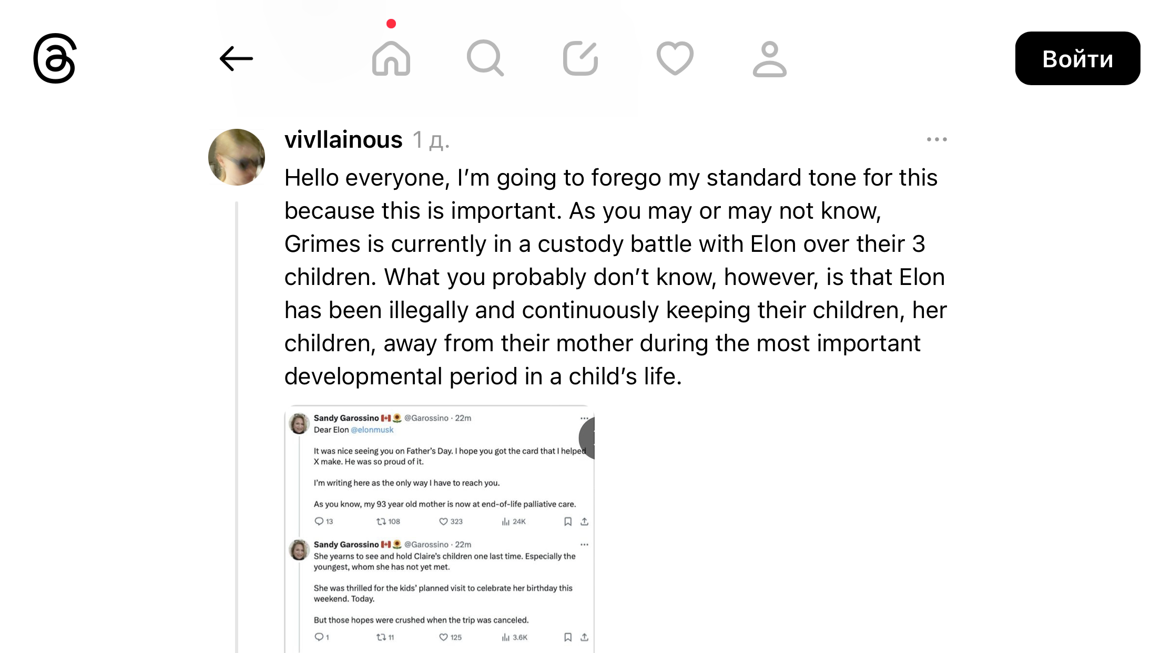Viewport: 1161px width, 653px height.
Task: Click the bookmark icon on first tweet
Action: (x=568, y=522)
